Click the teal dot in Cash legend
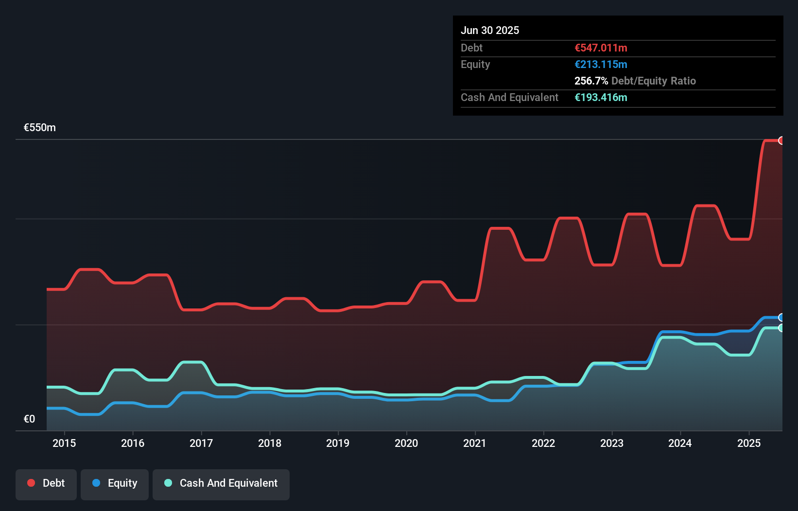Image resolution: width=798 pixels, height=511 pixels. (x=168, y=483)
